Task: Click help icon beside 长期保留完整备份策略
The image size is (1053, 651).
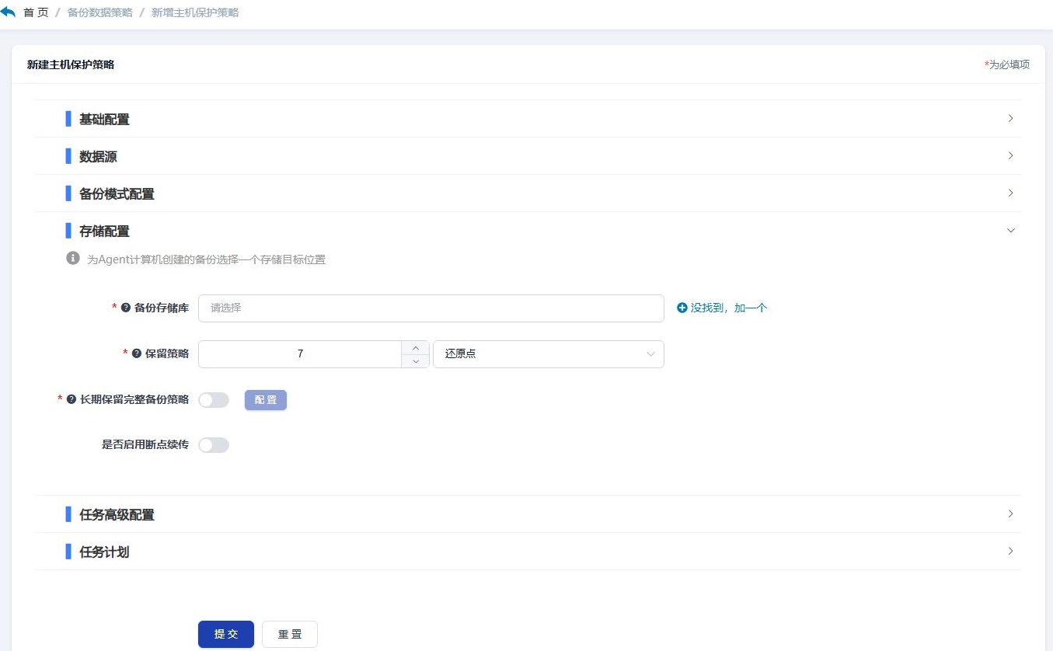Action: tap(71, 399)
